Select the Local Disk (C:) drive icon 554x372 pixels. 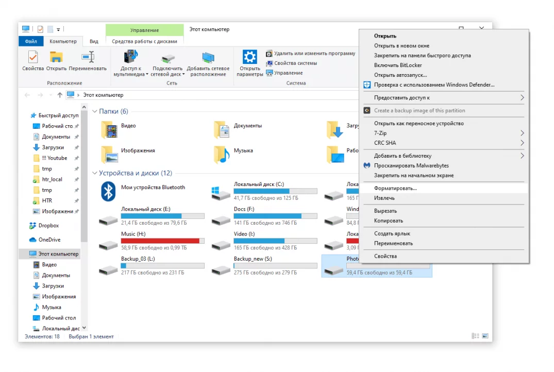(x=221, y=193)
